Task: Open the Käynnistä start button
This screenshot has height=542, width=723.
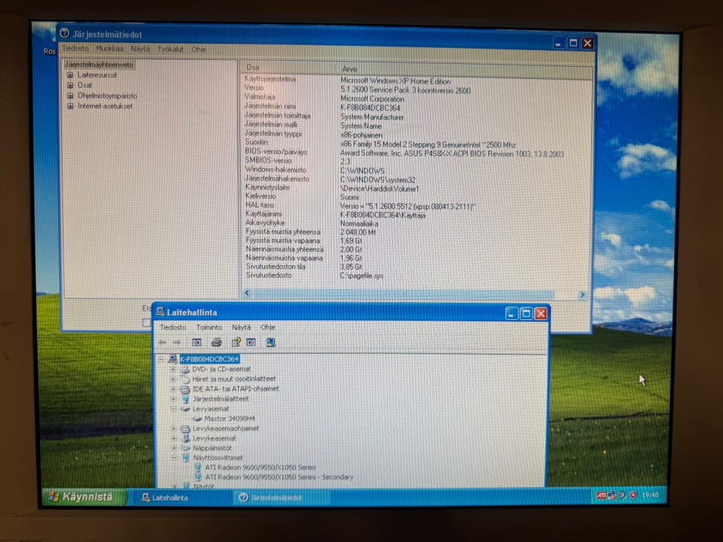Action: [x=84, y=497]
